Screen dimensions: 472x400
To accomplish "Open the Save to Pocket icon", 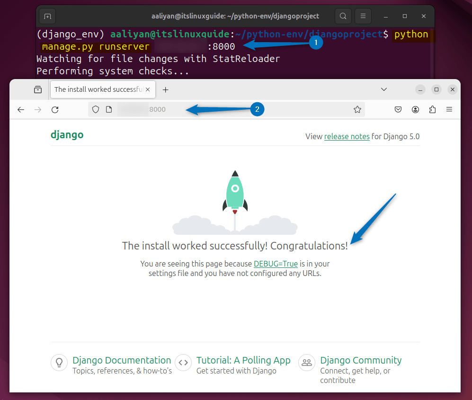I will point(398,109).
